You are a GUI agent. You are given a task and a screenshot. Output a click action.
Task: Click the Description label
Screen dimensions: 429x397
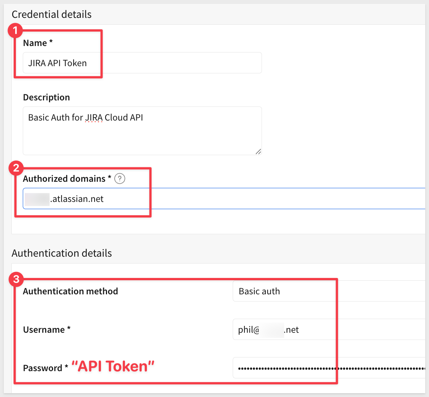46,97
